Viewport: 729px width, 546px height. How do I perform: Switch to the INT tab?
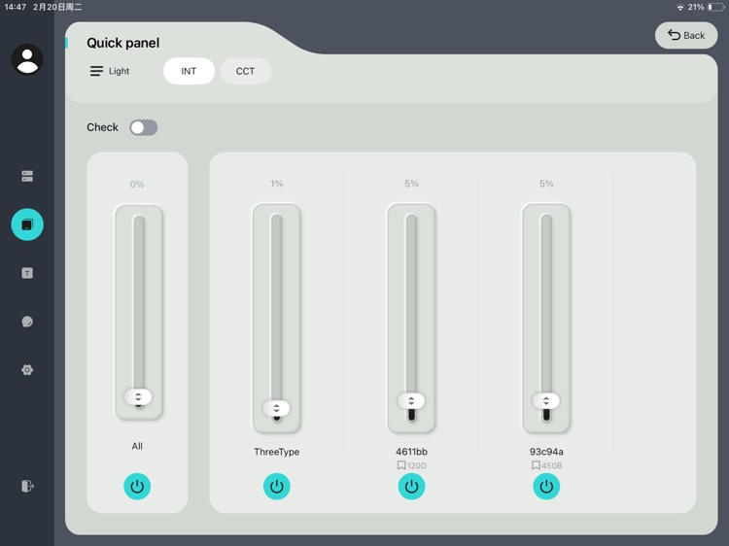[189, 71]
